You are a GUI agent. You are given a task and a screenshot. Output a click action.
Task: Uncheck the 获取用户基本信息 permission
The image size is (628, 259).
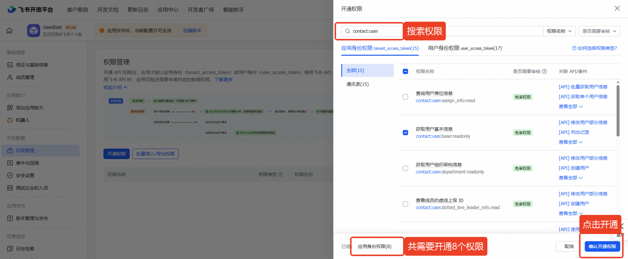405,133
